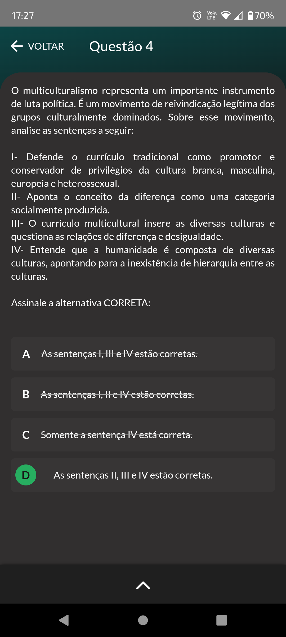Select answer 'As sentenças II, III e IV'
The height and width of the screenshot is (637, 286).
point(133,475)
